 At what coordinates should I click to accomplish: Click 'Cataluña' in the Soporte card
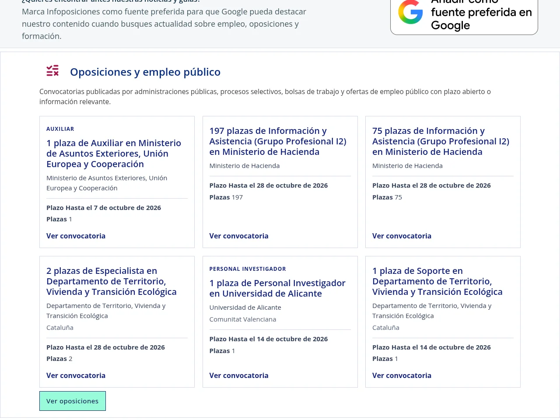(386, 328)
